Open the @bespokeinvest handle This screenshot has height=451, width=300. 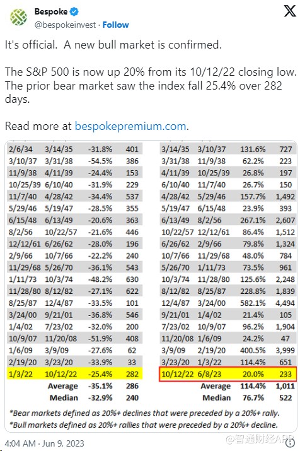(65, 25)
